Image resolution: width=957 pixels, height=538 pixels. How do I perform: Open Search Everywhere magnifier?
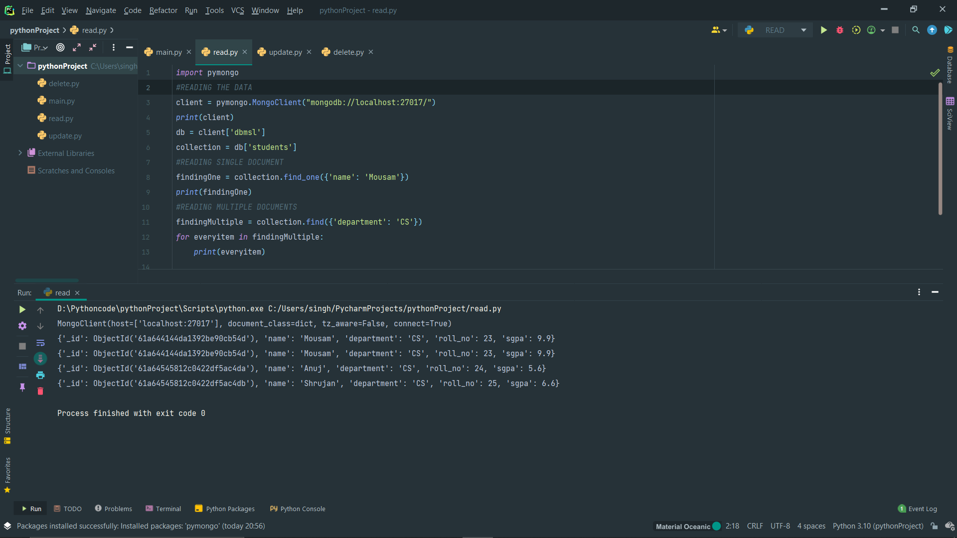click(x=916, y=30)
